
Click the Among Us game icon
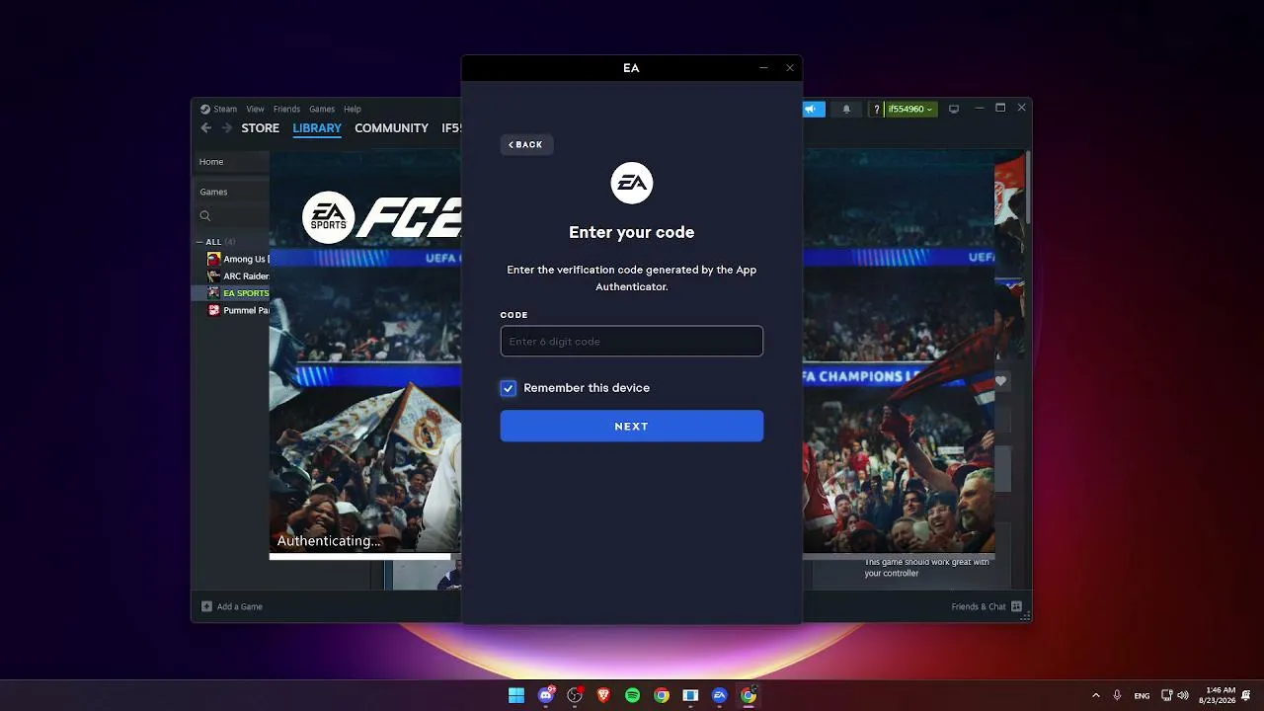point(213,259)
